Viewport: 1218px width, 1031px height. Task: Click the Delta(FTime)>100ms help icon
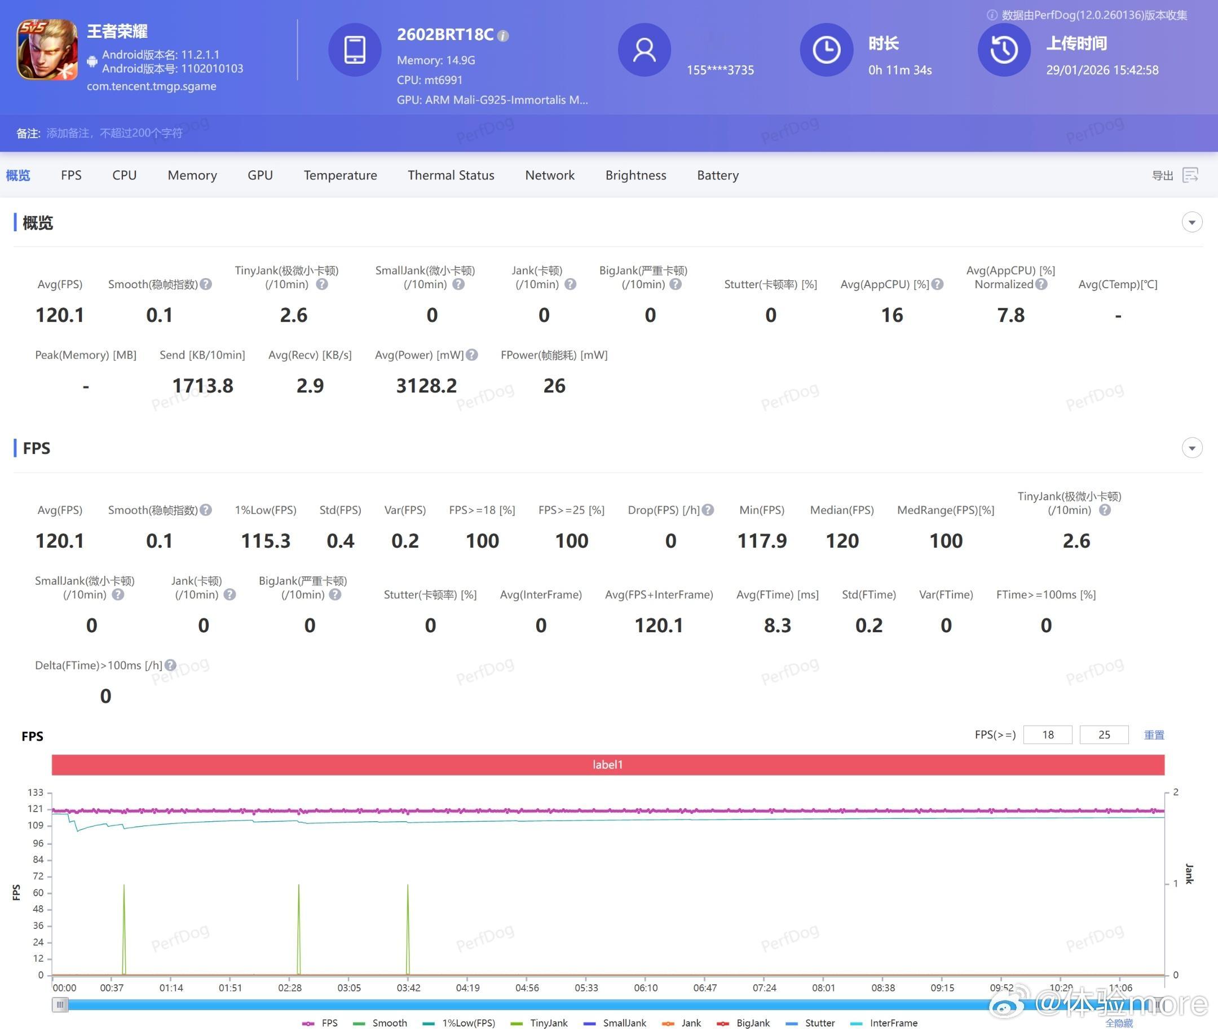[x=170, y=665]
